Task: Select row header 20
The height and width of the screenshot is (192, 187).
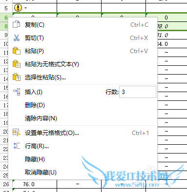Action: 4,132
